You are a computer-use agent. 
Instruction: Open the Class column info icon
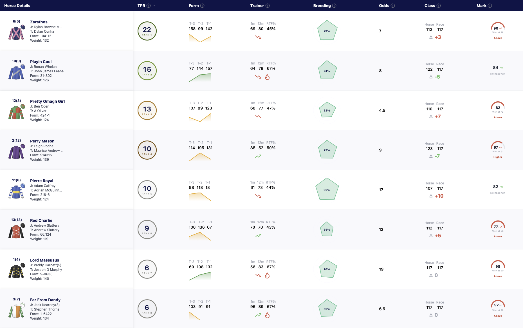(x=439, y=6)
